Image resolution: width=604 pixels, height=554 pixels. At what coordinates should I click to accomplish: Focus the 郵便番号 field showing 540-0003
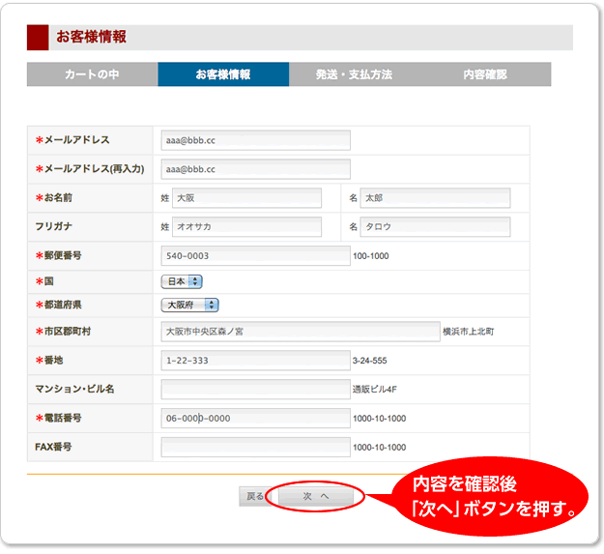click(256, 256)
